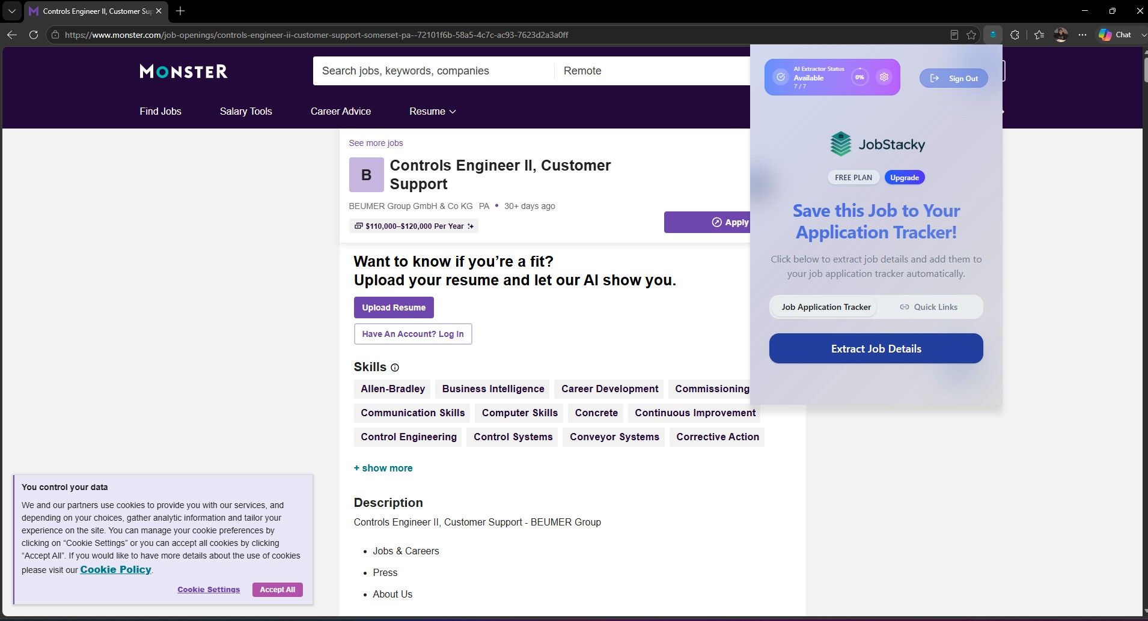Open Copilot Chat
This screenshot has width=1148, height=621.
(1116, 35)
